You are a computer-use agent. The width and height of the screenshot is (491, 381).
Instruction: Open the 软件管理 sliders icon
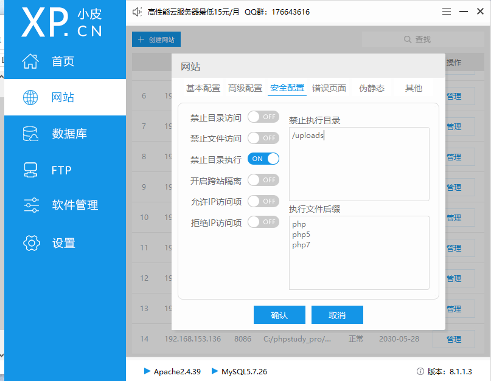click(31, 205)
